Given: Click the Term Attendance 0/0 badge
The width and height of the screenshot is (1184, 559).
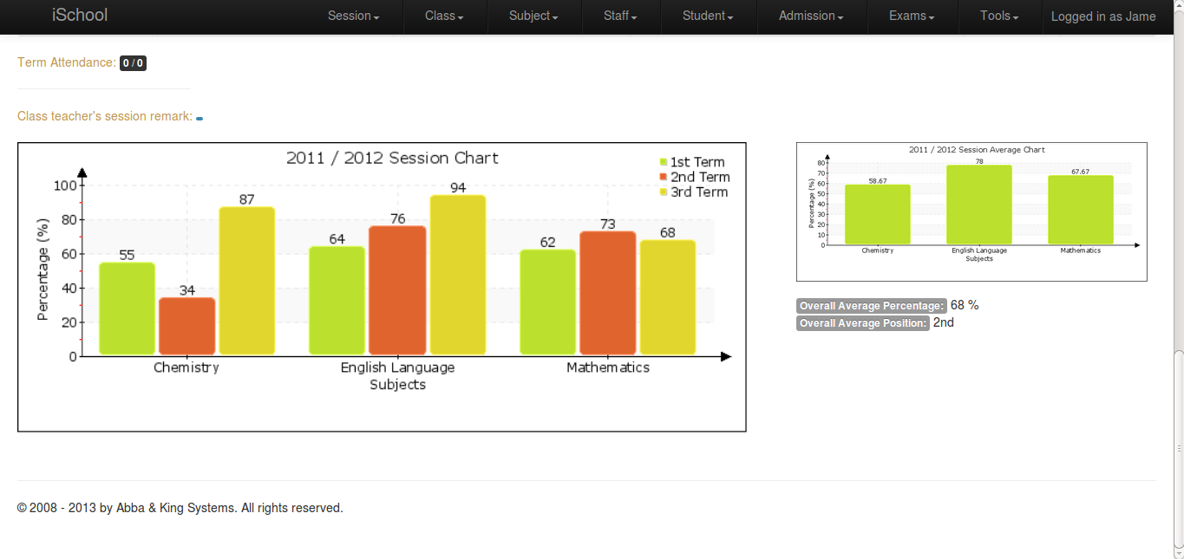Looking at the screenshot, I should tap(133, 62).
